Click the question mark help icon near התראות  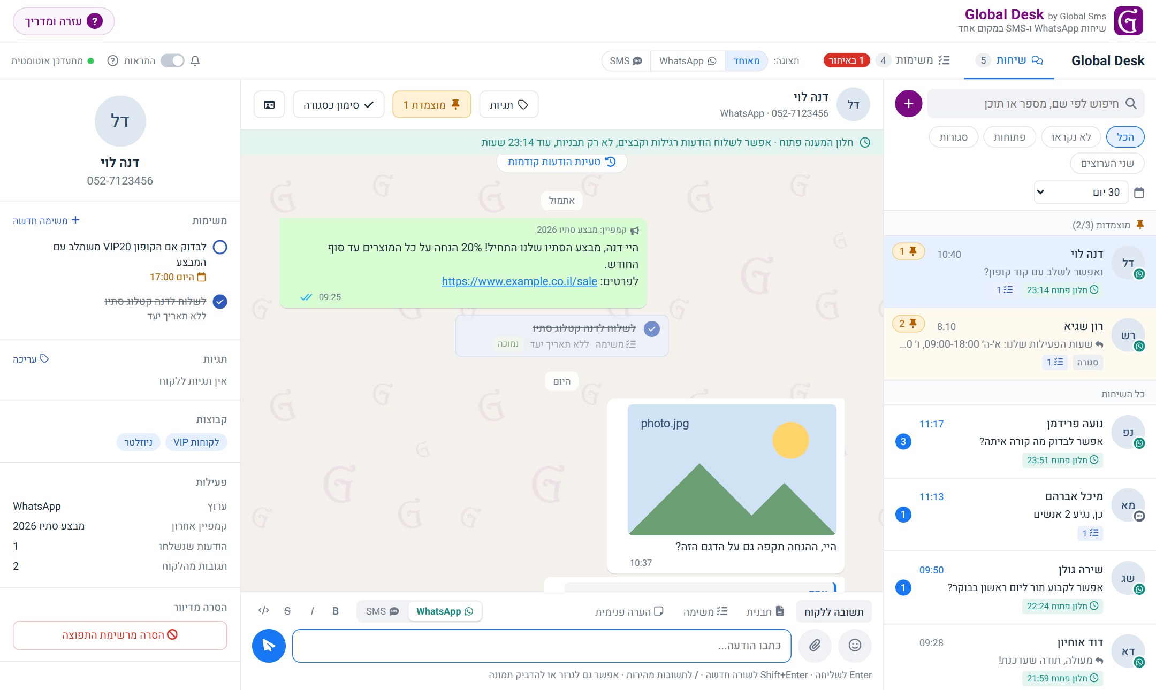(x=112, y=61)
